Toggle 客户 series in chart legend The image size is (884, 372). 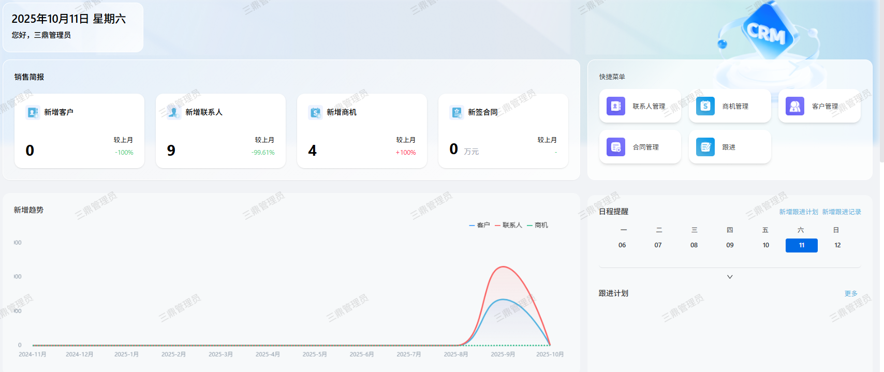click(479, 225)
